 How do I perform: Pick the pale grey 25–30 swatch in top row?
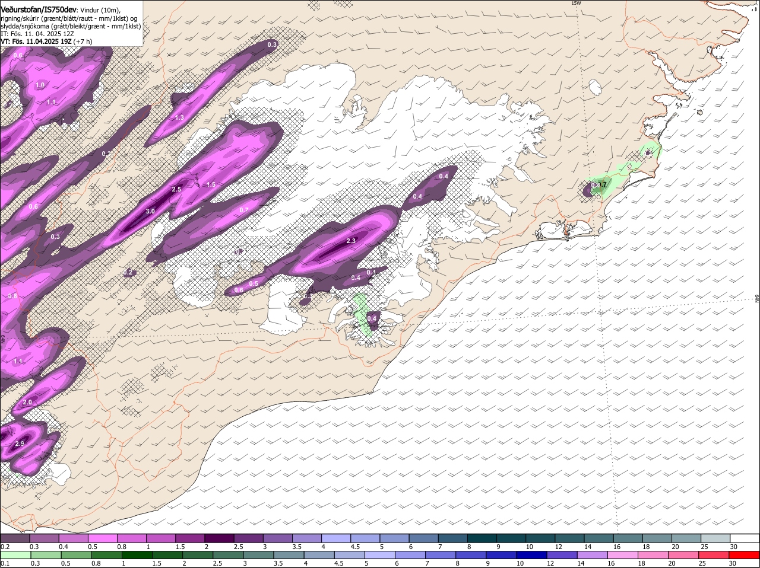click(716, 538)
